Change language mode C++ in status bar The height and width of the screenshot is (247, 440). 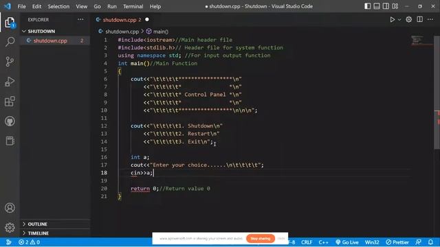[323, 242]
